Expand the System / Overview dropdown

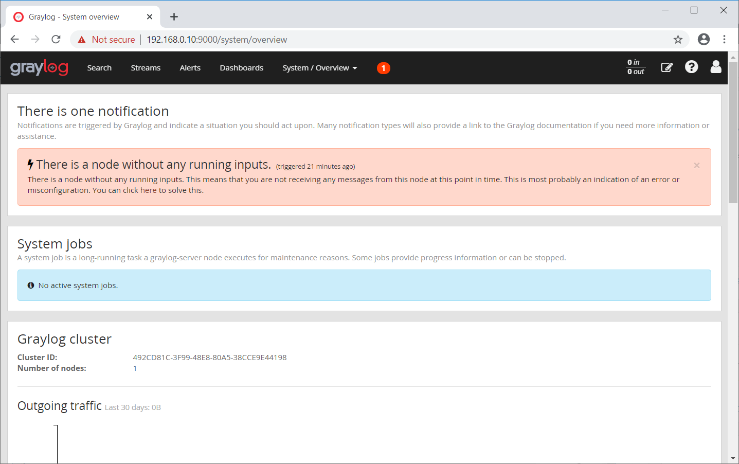(x=320, y=68)
